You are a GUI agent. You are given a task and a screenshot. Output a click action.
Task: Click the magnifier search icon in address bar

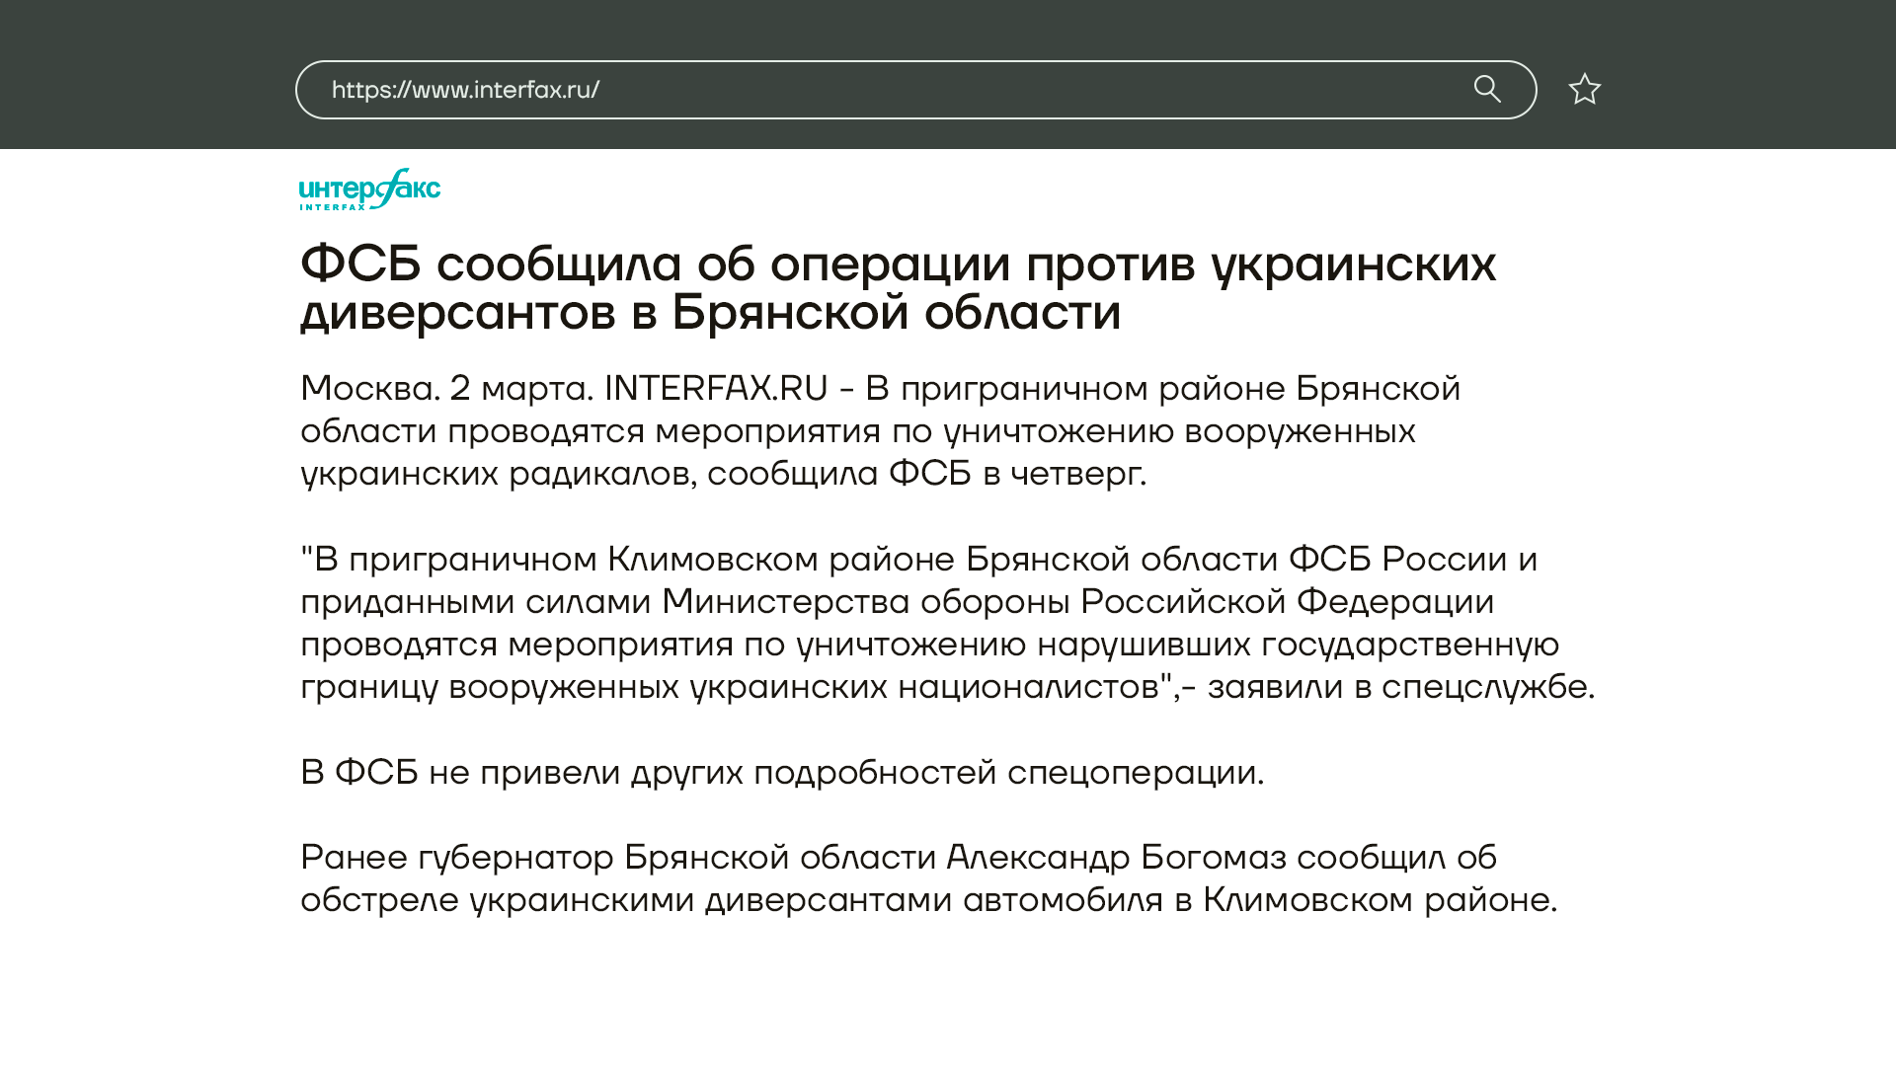[1487, 90]
